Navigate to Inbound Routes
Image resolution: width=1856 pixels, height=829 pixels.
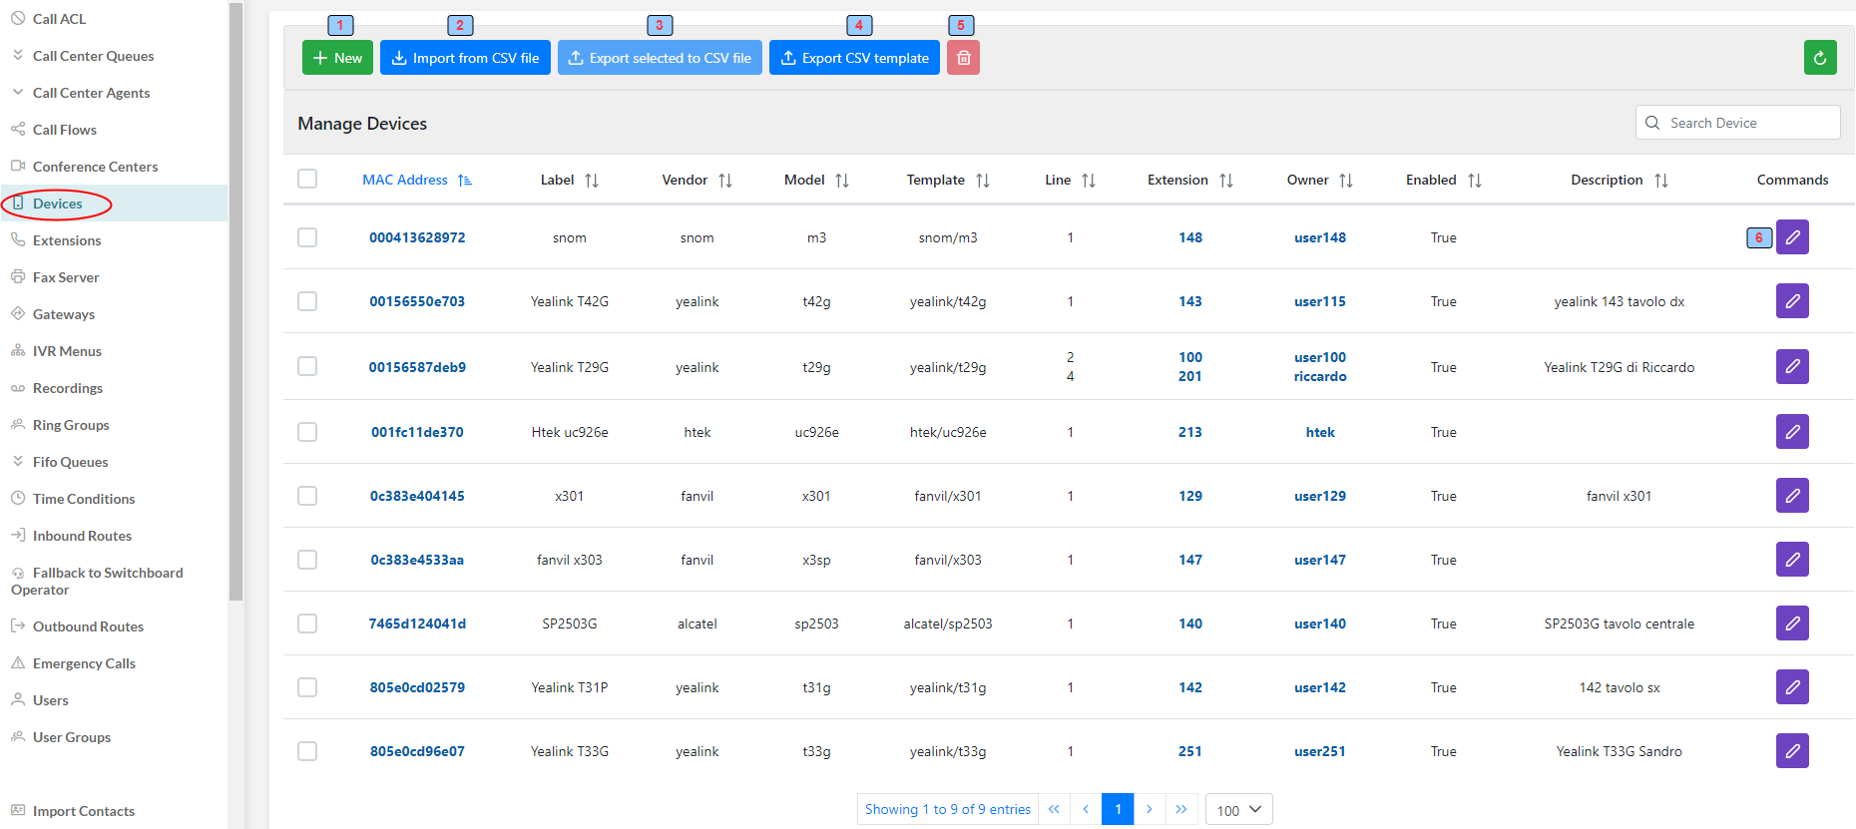[114, 536]
